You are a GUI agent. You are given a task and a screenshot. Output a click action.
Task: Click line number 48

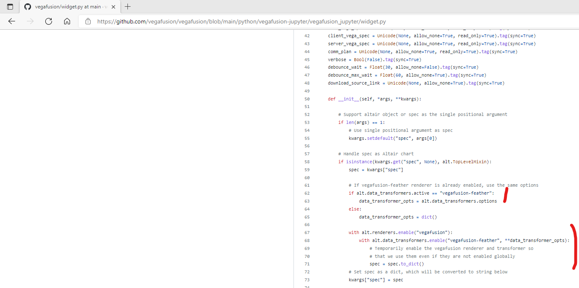pyautogui.click(x=307, y=83)
